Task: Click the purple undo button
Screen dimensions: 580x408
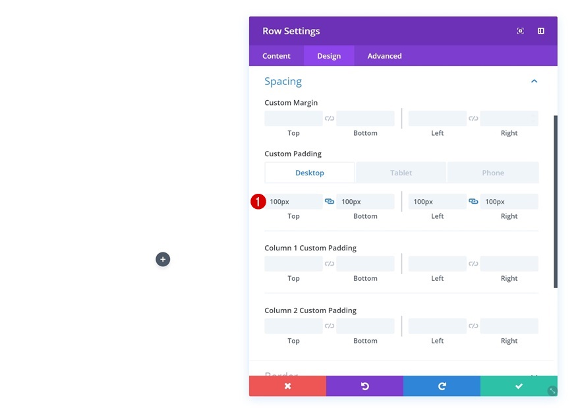Action: [x=364, y=386]
